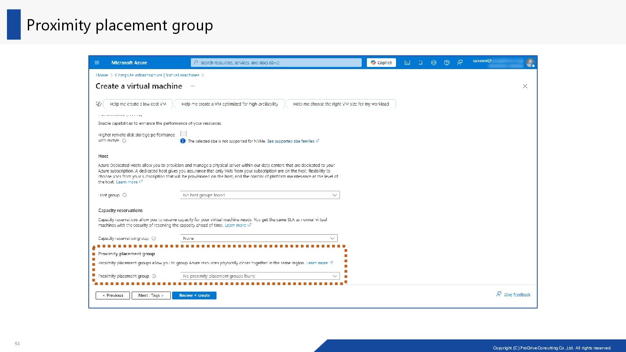Image resolution: width=626 pixels, height=352 pixels.
Task: Expand the Capacity reservation group dropdown
Action: tap(259, 238)
